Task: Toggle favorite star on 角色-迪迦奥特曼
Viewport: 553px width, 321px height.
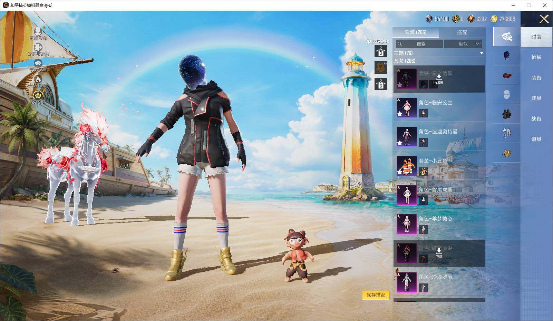Action: pos(400,143)
